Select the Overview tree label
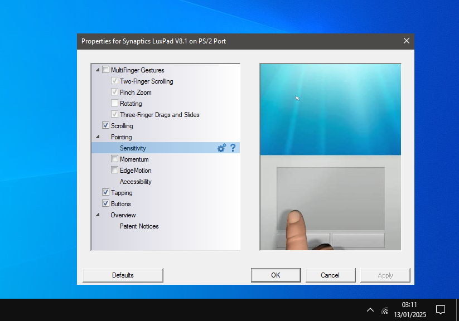The width and height of the screenshot is (459, 321). 123,215
